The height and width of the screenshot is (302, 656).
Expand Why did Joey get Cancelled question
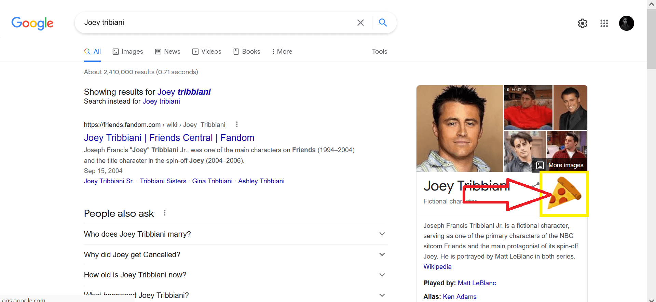236,255
